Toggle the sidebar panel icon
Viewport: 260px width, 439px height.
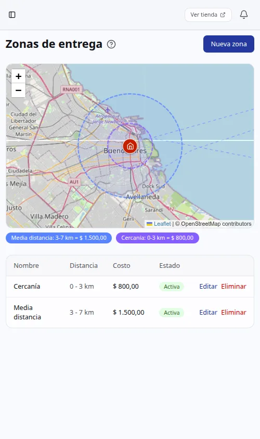tap(12, 15)
